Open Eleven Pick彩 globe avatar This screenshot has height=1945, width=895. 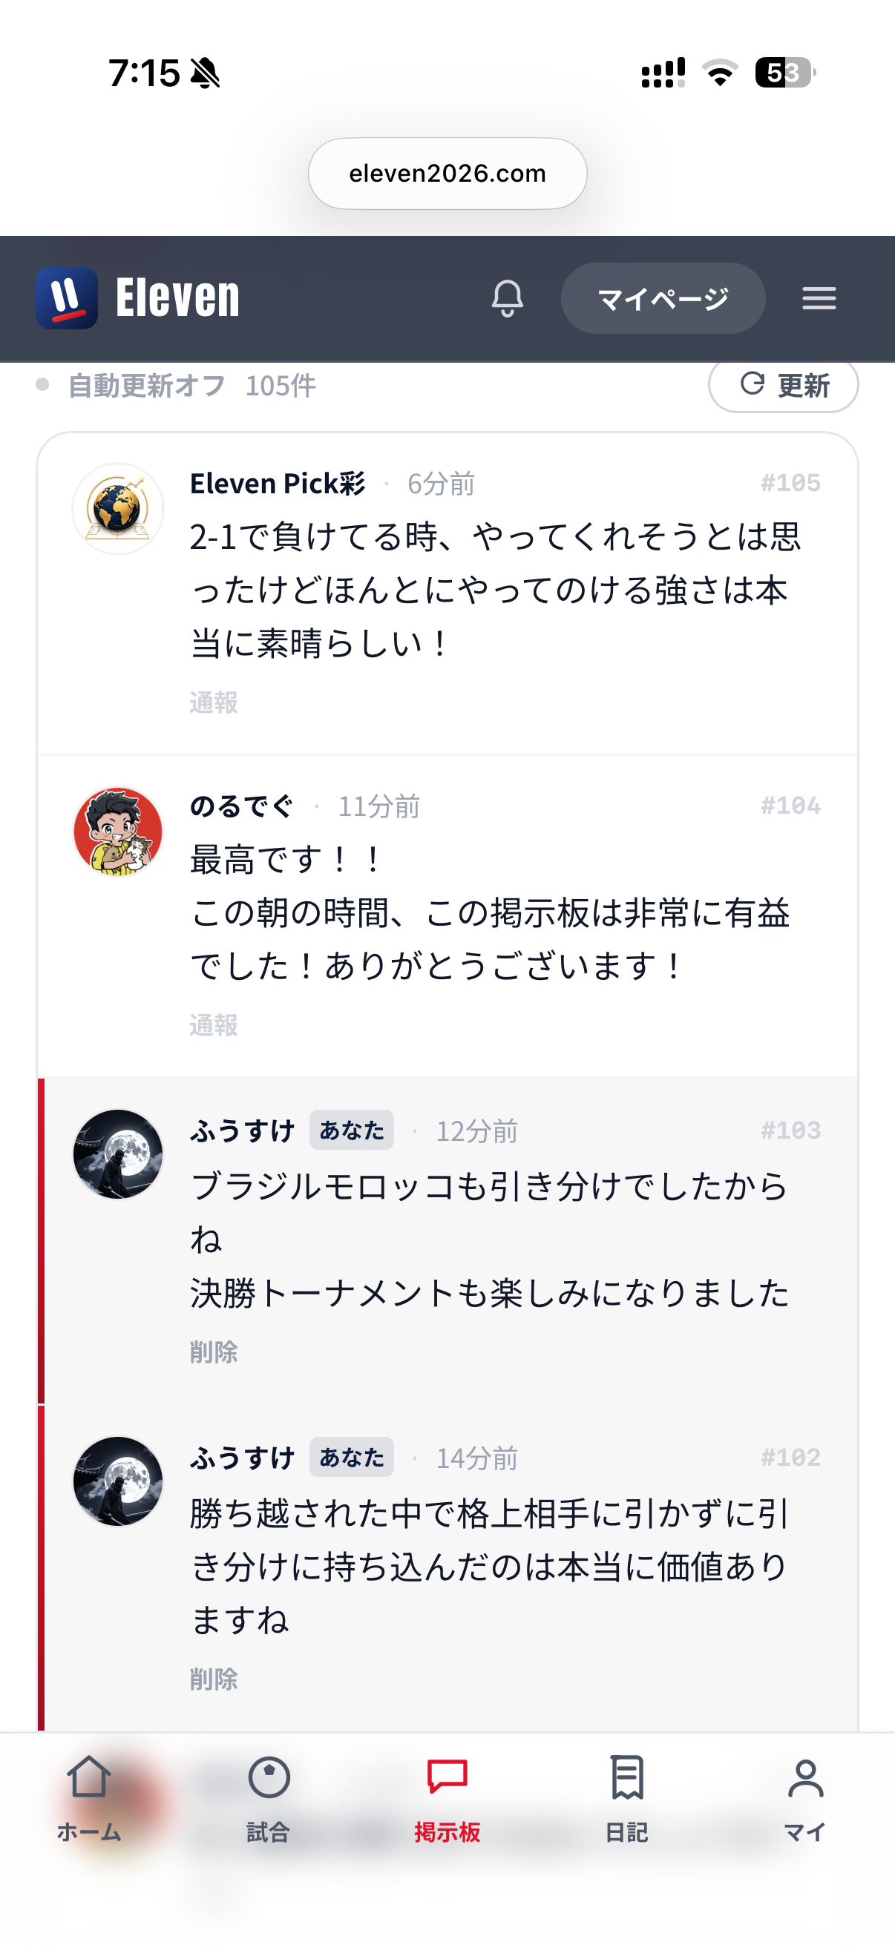(118, 509)
